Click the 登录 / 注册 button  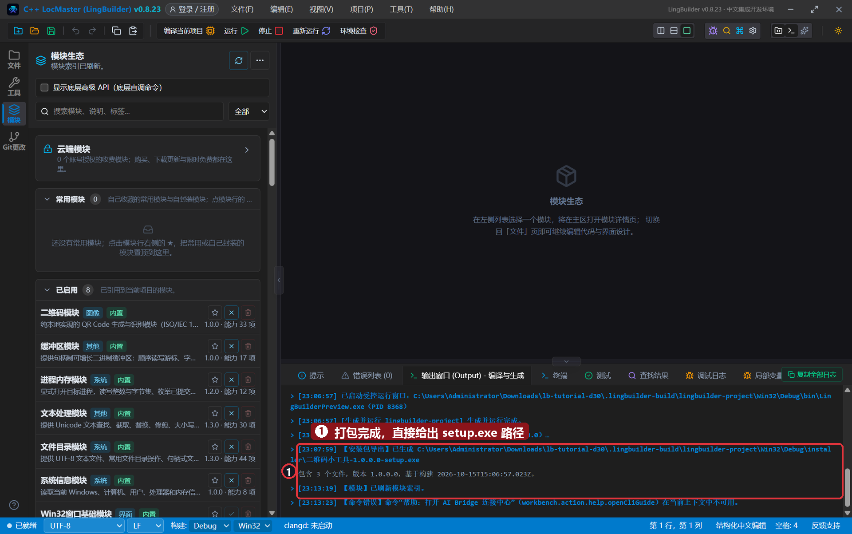[192, 9]
